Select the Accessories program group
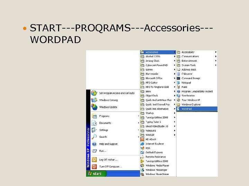 click(x=158, y=52)
